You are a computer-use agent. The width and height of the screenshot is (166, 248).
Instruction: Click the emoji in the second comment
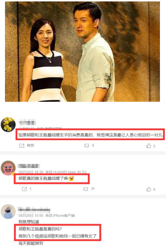coord(71,179)
